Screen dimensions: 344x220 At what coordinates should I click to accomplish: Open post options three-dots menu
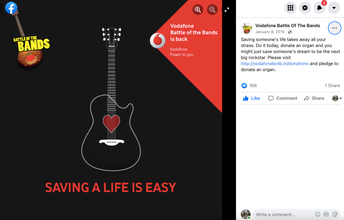pyautogui.click(x=334, y=28)
